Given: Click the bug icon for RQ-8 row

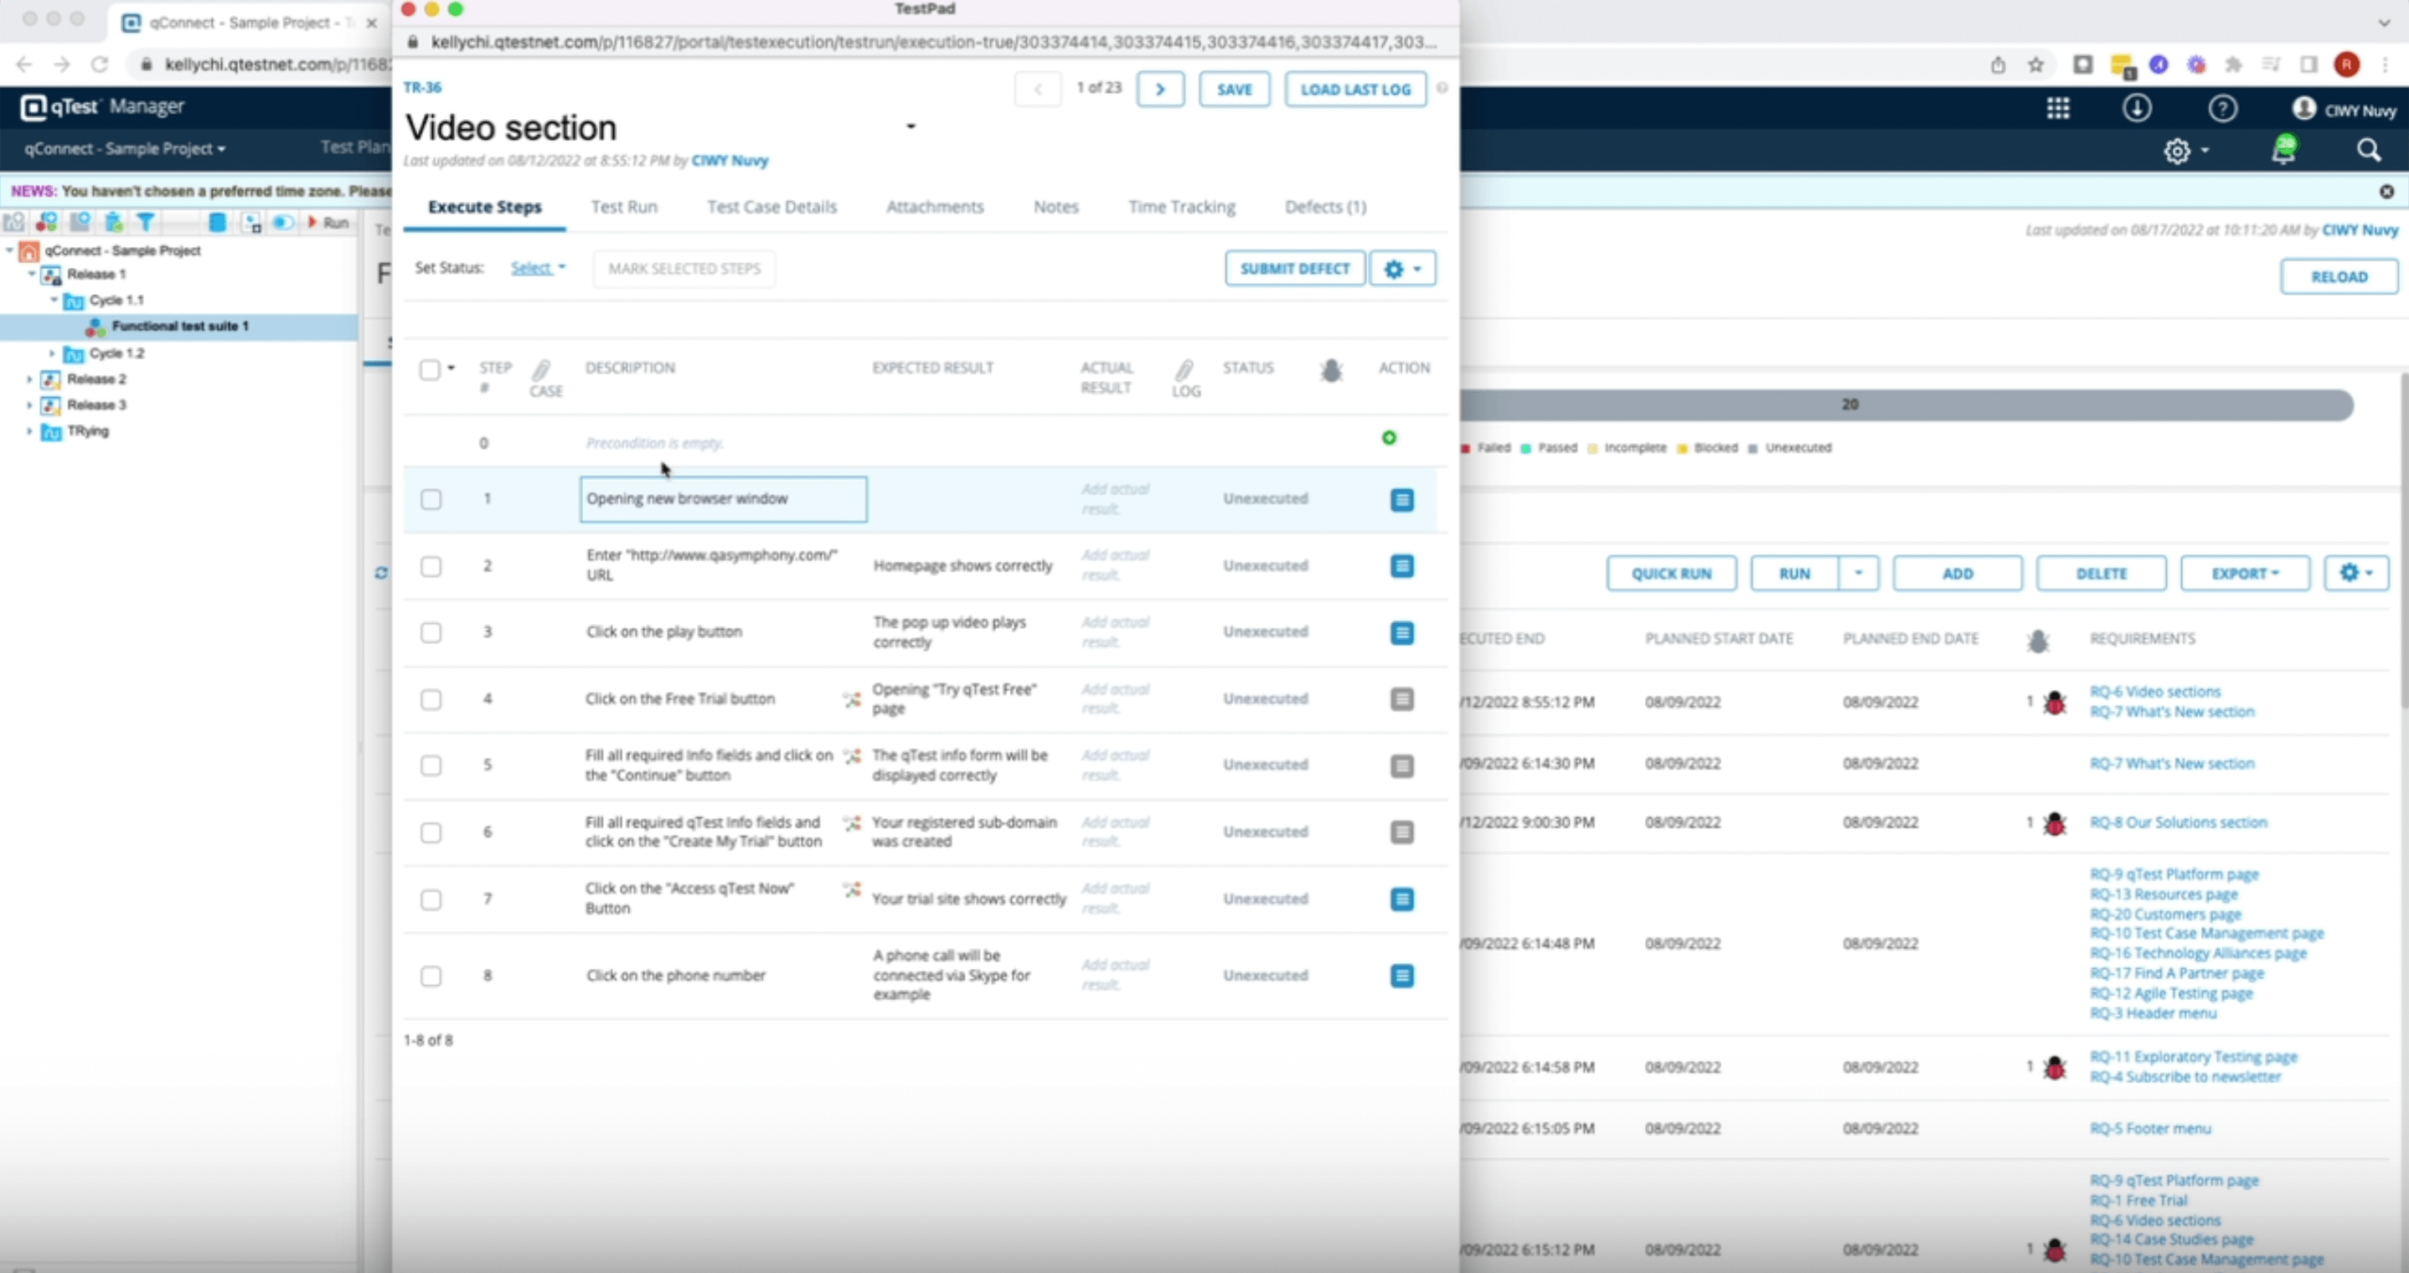Looking at the screenshot, I should (2054, 823).
